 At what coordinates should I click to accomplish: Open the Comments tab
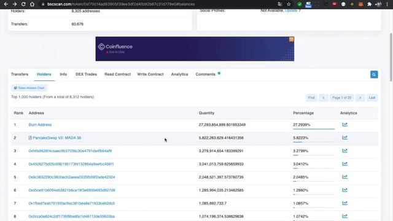(x=206, y=74)
